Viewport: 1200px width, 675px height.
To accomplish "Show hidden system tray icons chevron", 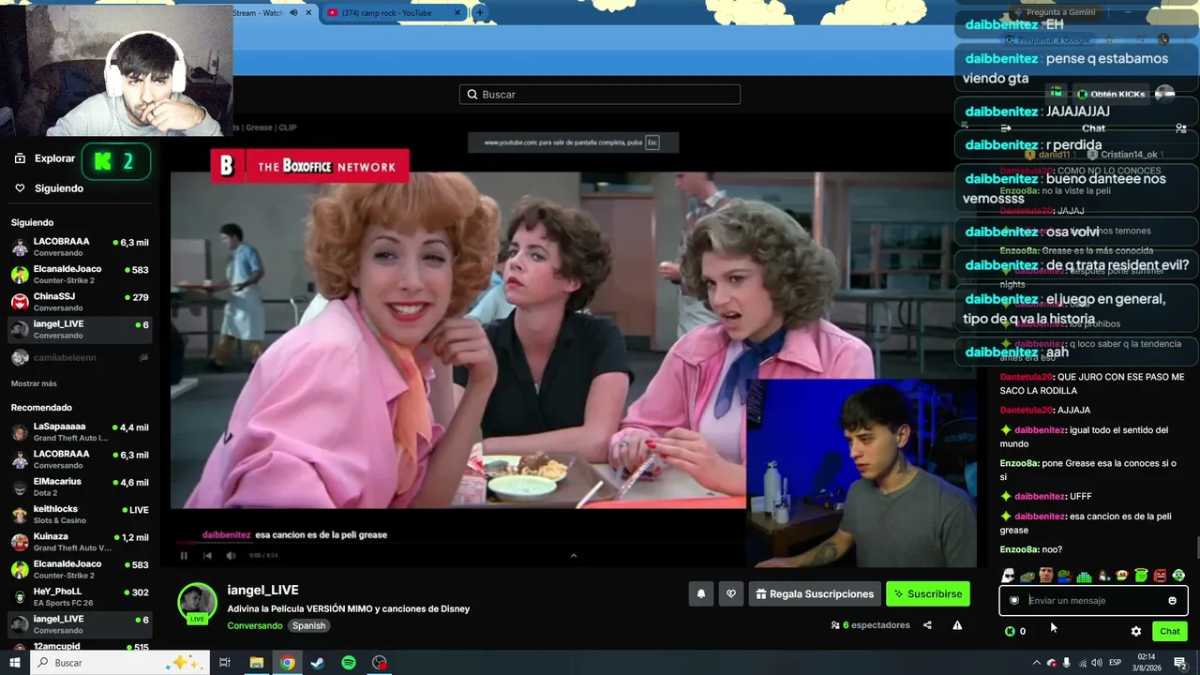I will 1036,663.
